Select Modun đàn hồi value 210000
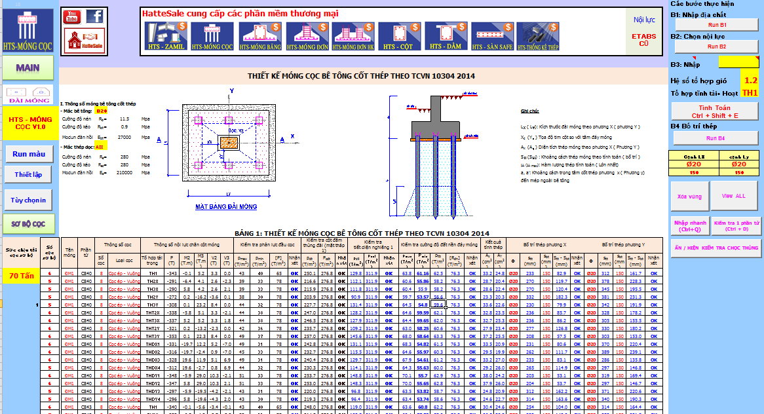The width and height of the screenshot is (764, 414). 124,172
